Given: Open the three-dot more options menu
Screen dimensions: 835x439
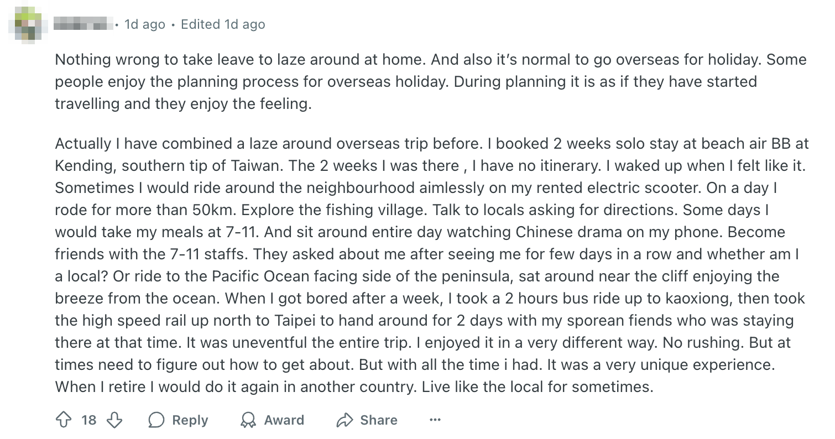Looking at the screenshot, I should [435, 420].
